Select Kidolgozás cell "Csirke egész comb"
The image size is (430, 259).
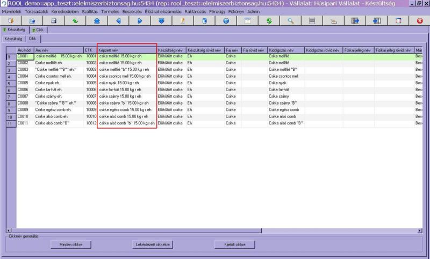coord(286,110)
